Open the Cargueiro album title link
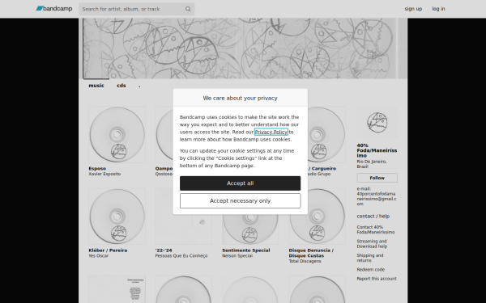486x303 pixels. [322, 169]
